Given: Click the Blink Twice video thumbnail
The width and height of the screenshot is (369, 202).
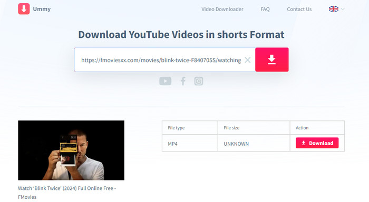Looking at the screenshot, I should point(71,150).
